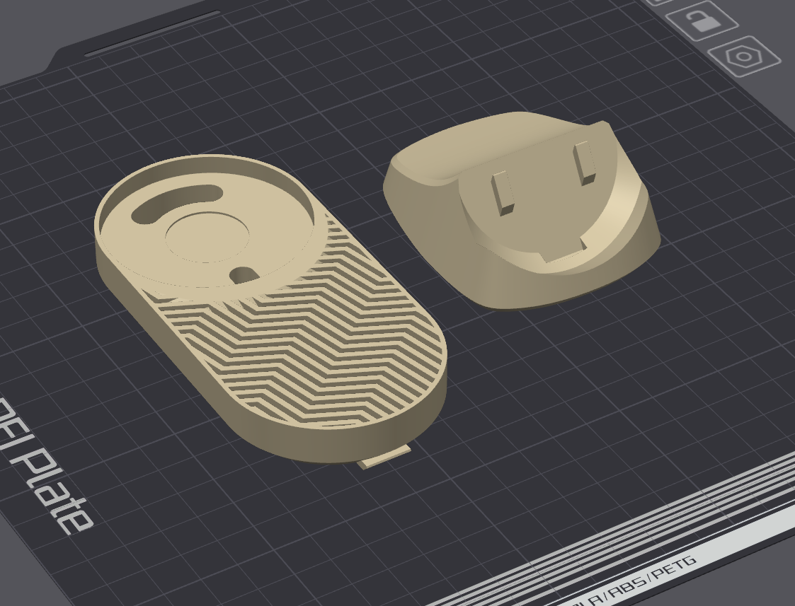The width and height of the screenshot is (795, 606).
Task: Click the left rectangular prong on the cradle
Action: (x=502, y=191)
